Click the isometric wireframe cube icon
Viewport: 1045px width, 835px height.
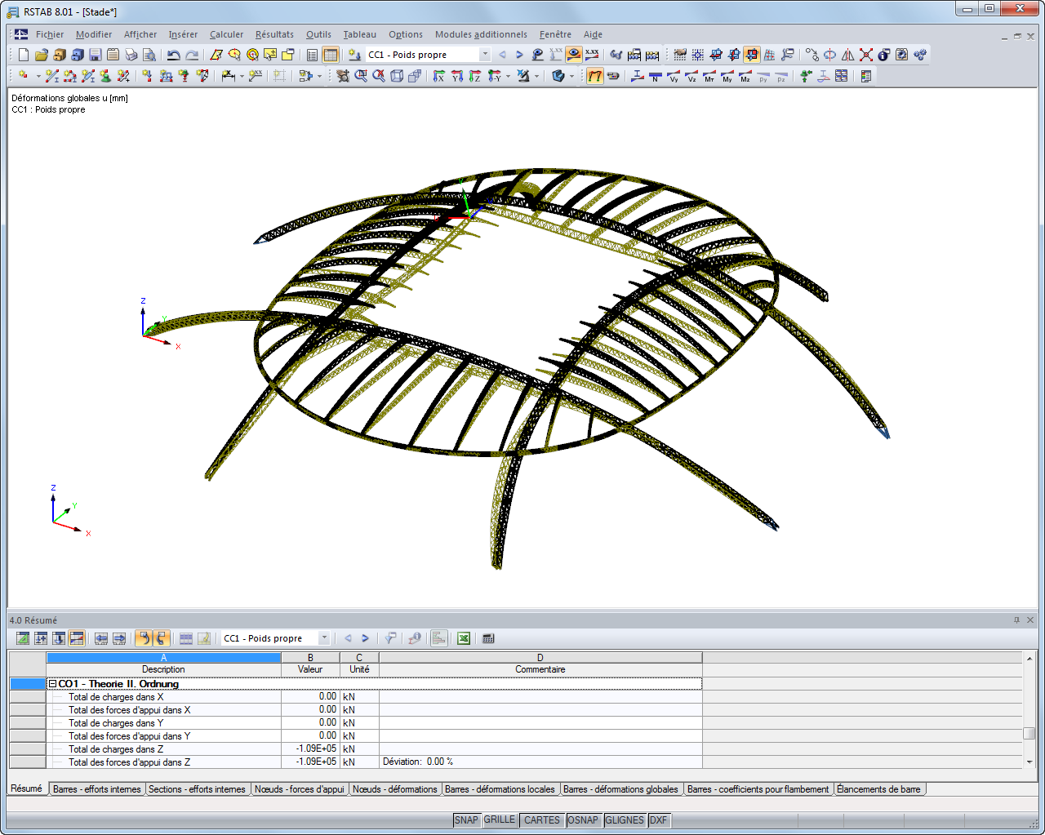(397, 76)
